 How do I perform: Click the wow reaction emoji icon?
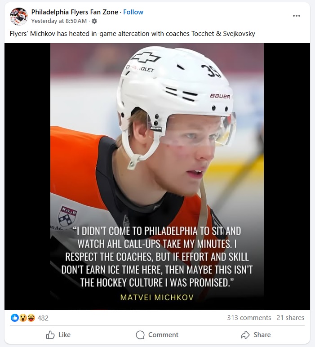click(x=23, y=318)
